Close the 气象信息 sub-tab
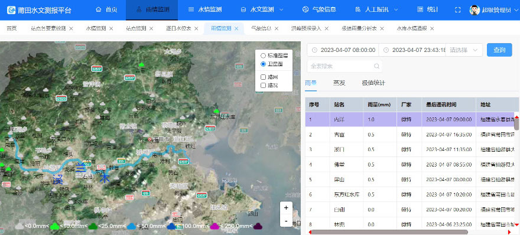 pos(277,28)
